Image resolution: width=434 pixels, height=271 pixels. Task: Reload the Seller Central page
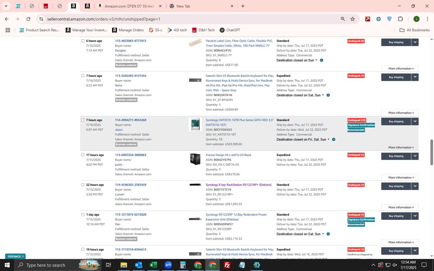[28, 19]
